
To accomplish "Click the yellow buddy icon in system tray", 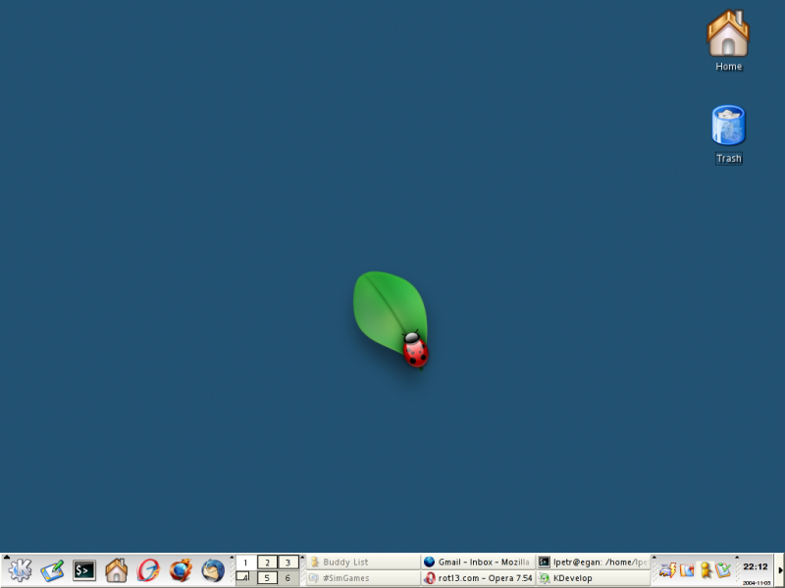I will point(705,570).
